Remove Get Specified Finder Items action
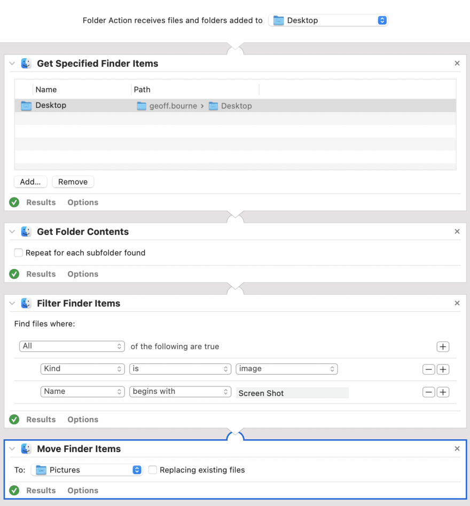The image size is (470, 506). coord(457,63)
